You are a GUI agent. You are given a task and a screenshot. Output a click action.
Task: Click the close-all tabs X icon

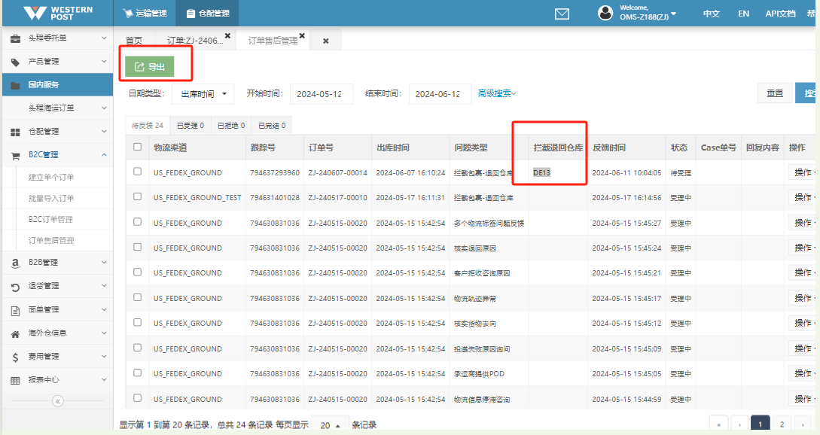click(x=326, y=41)
